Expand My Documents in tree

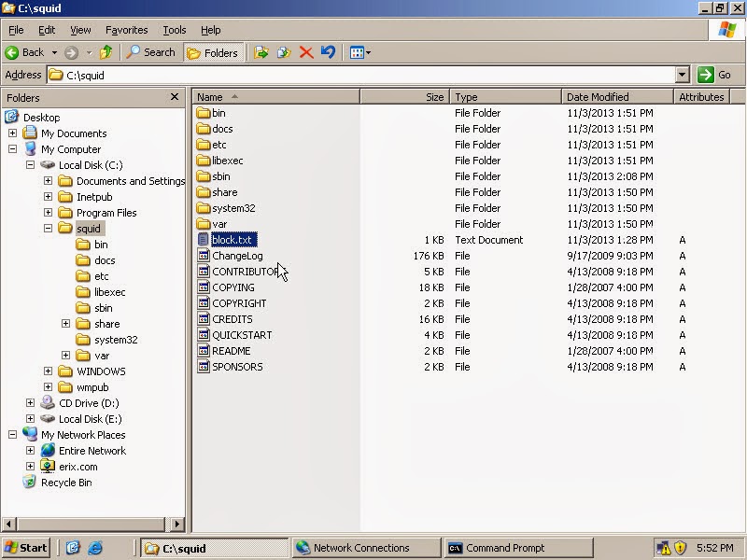[x=12, y=133]
